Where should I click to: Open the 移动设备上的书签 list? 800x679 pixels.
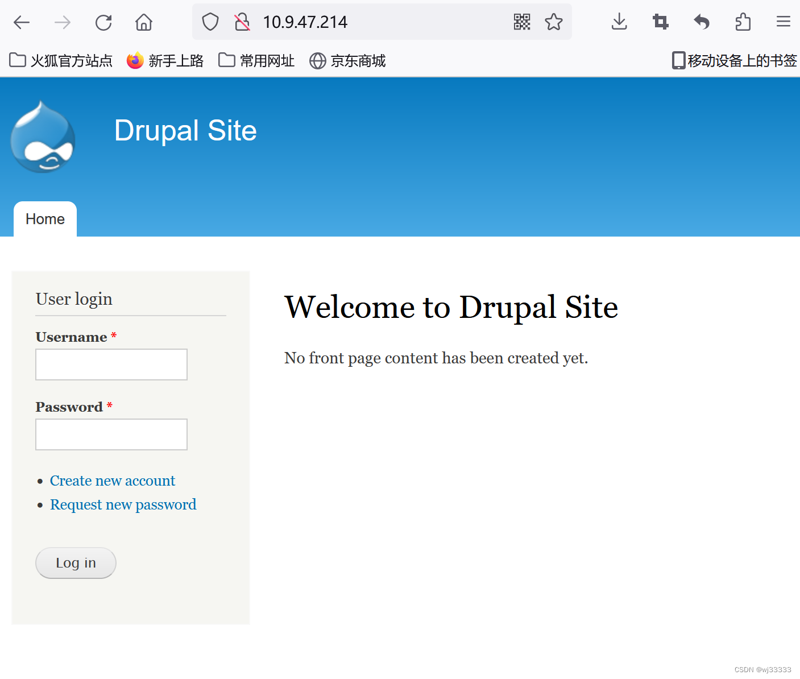(x=733, y=60)
